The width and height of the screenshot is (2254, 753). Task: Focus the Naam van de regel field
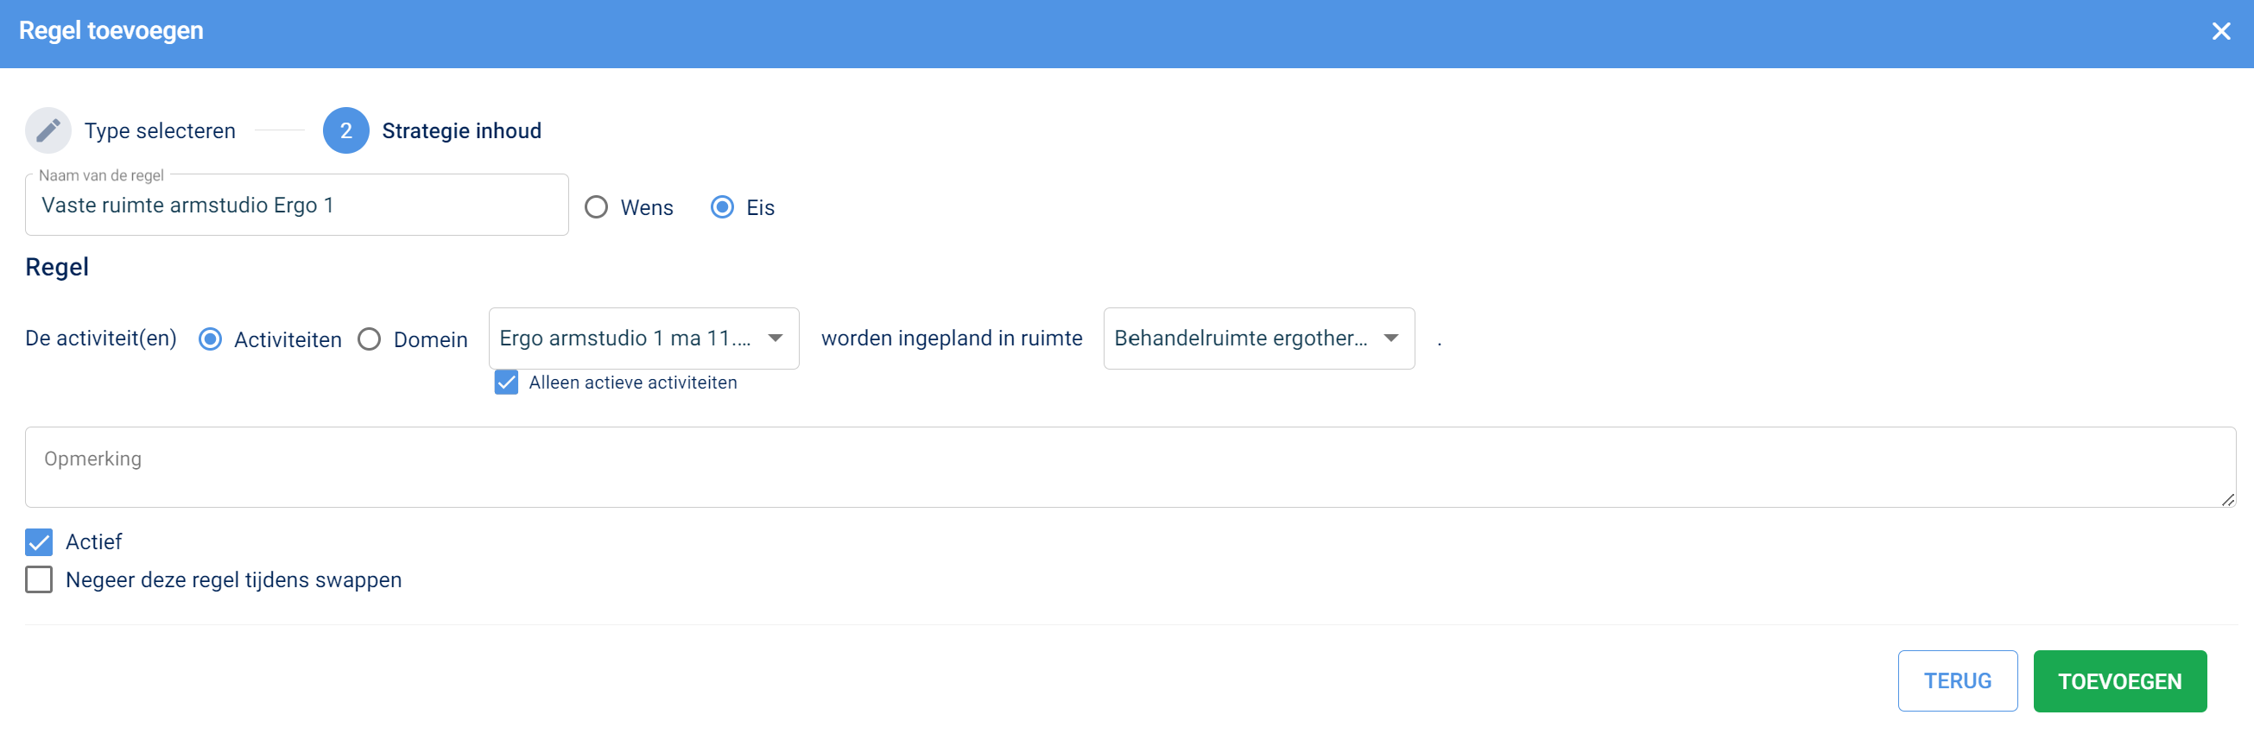296,206
